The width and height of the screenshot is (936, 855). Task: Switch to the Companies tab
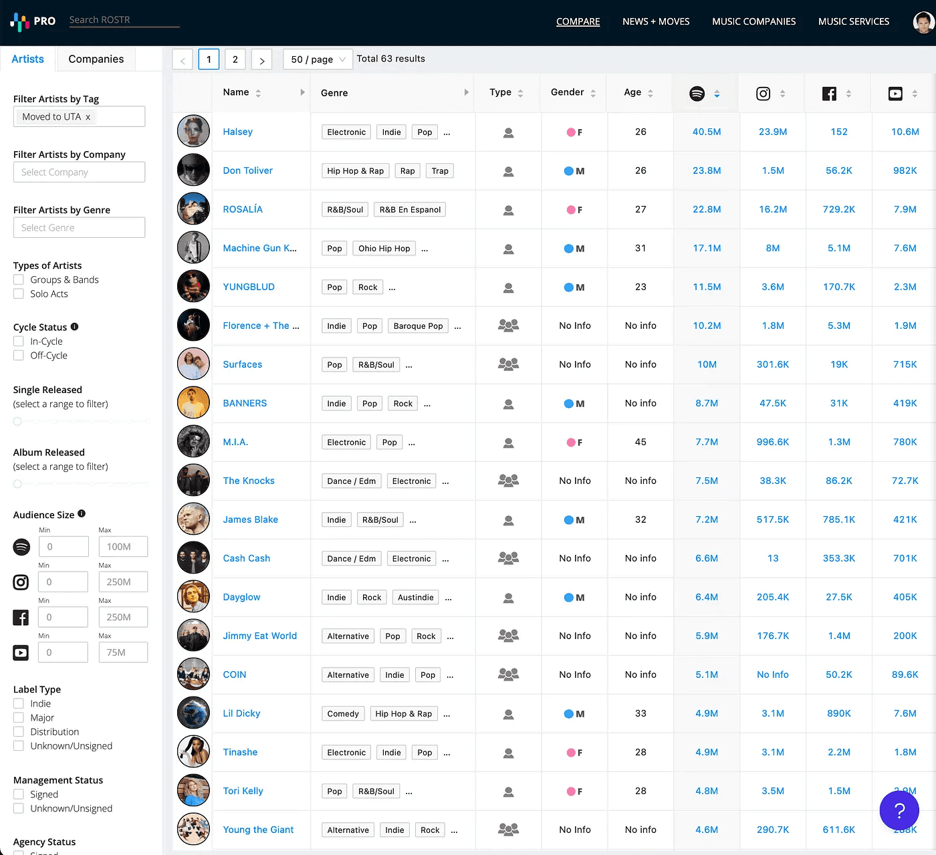[96, 59]
